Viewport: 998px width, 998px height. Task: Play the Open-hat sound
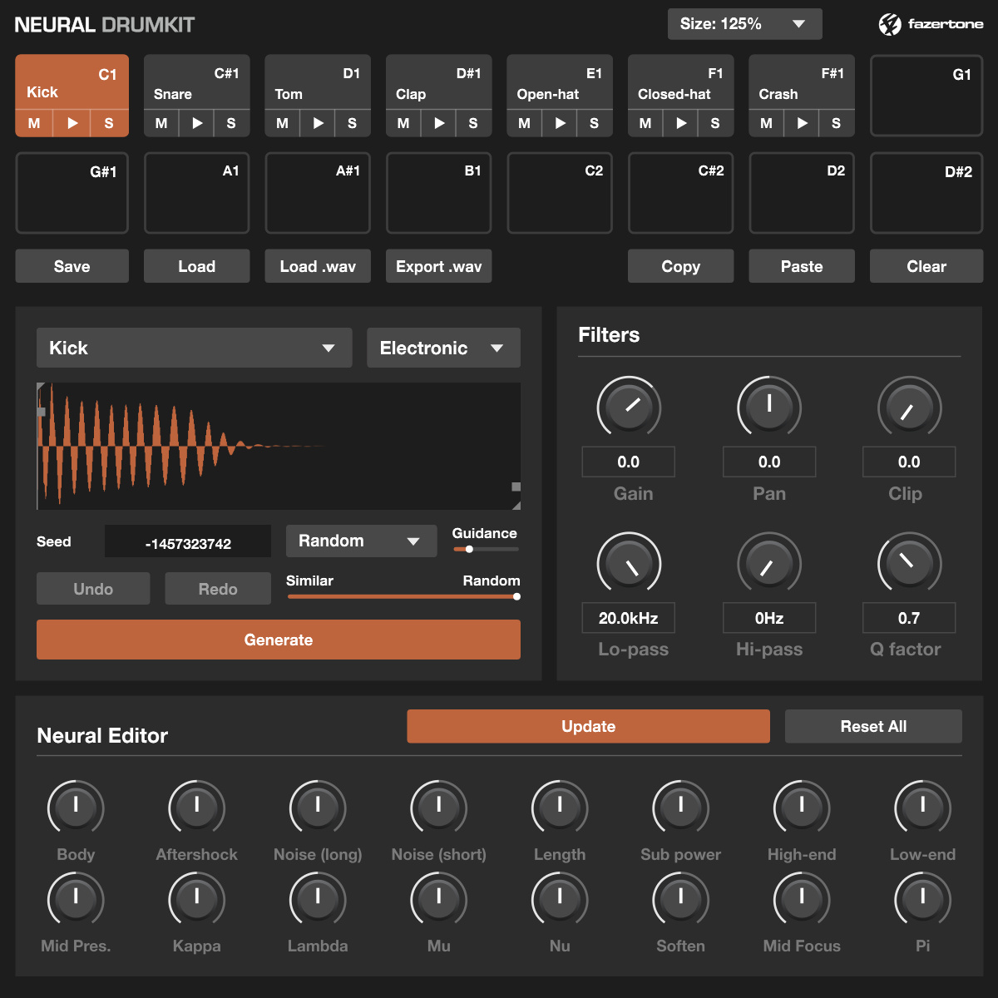coord(559,123)
